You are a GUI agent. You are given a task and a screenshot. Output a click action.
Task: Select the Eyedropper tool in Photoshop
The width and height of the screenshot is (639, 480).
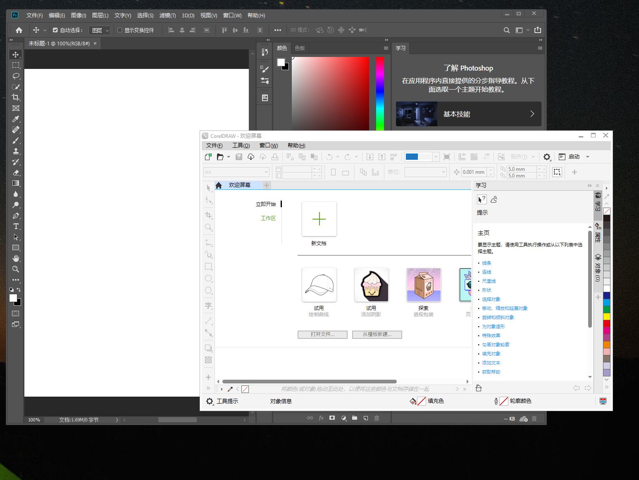click(x=16, y=119)
